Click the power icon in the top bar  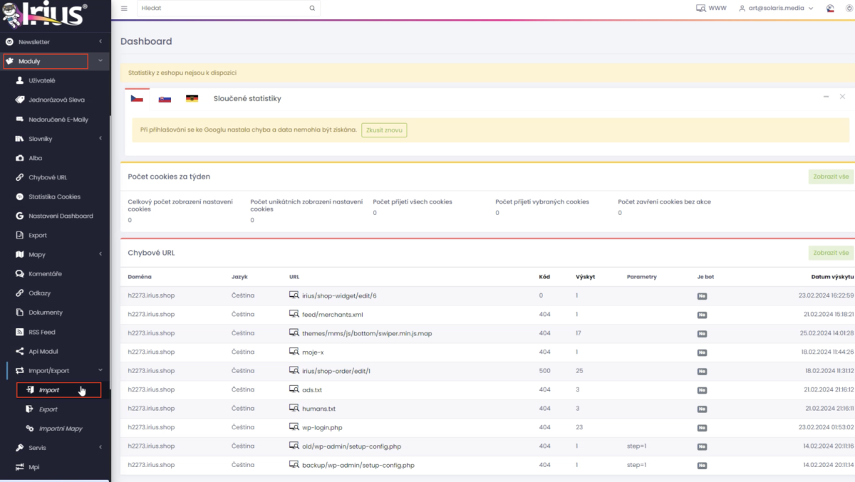click(x=850, y=9)
